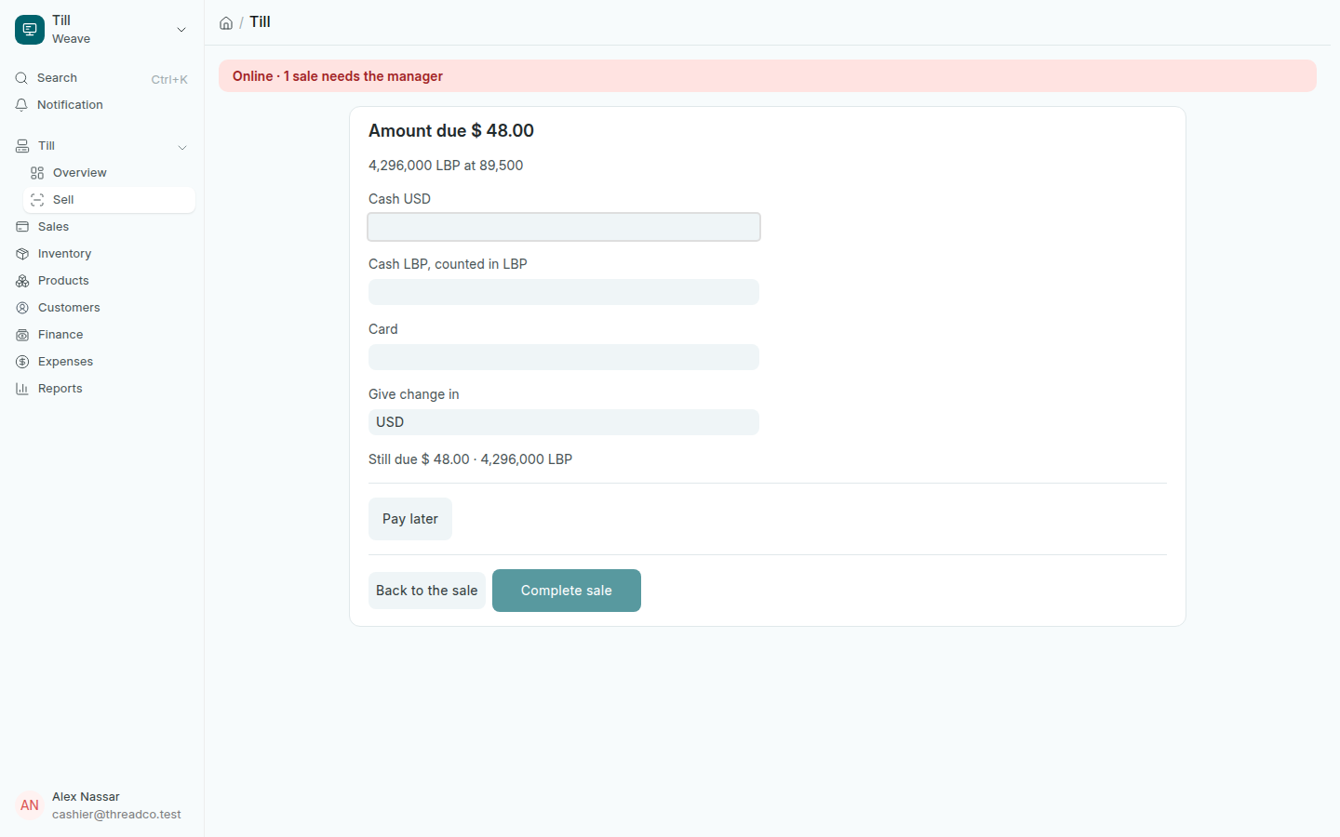
Task: Click the AN user avatar
Action: click(30, 805)
